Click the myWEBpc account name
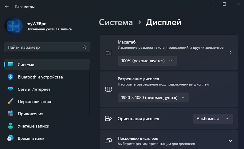Image resolution: width=244 pixels, height=149 pixels. 36,24
